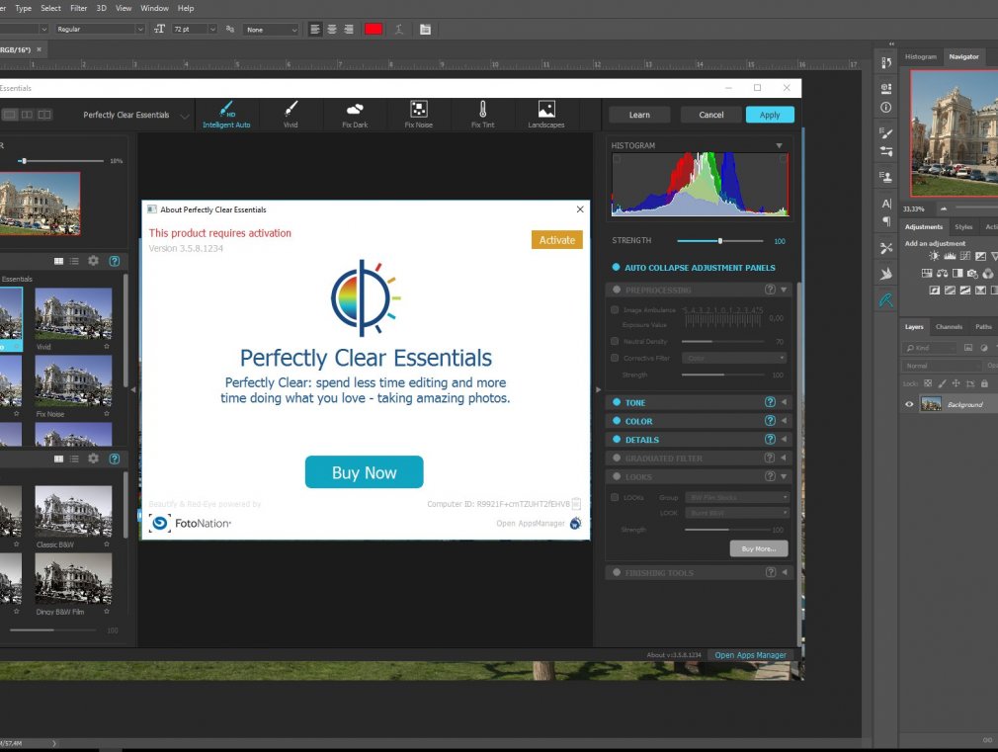Copy Computer ID using the clipboard icon

coord(576,504)
